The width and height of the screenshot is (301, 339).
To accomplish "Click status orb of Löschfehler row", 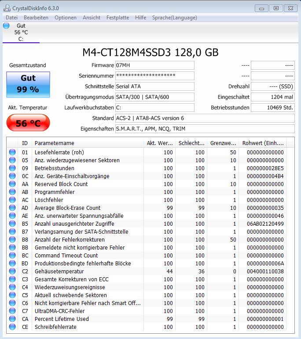I will [x=12, y=200].
